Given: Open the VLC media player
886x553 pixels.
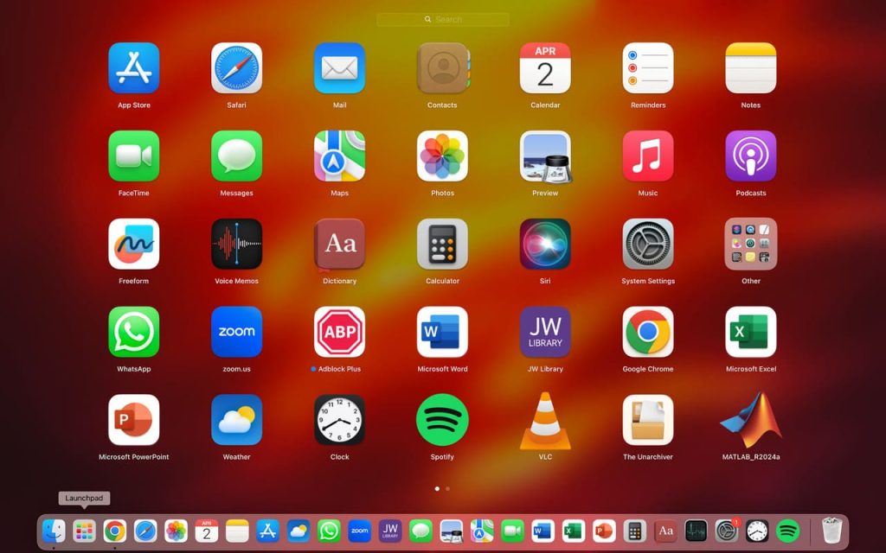Looking at the screenshot, I should (545, 421).
